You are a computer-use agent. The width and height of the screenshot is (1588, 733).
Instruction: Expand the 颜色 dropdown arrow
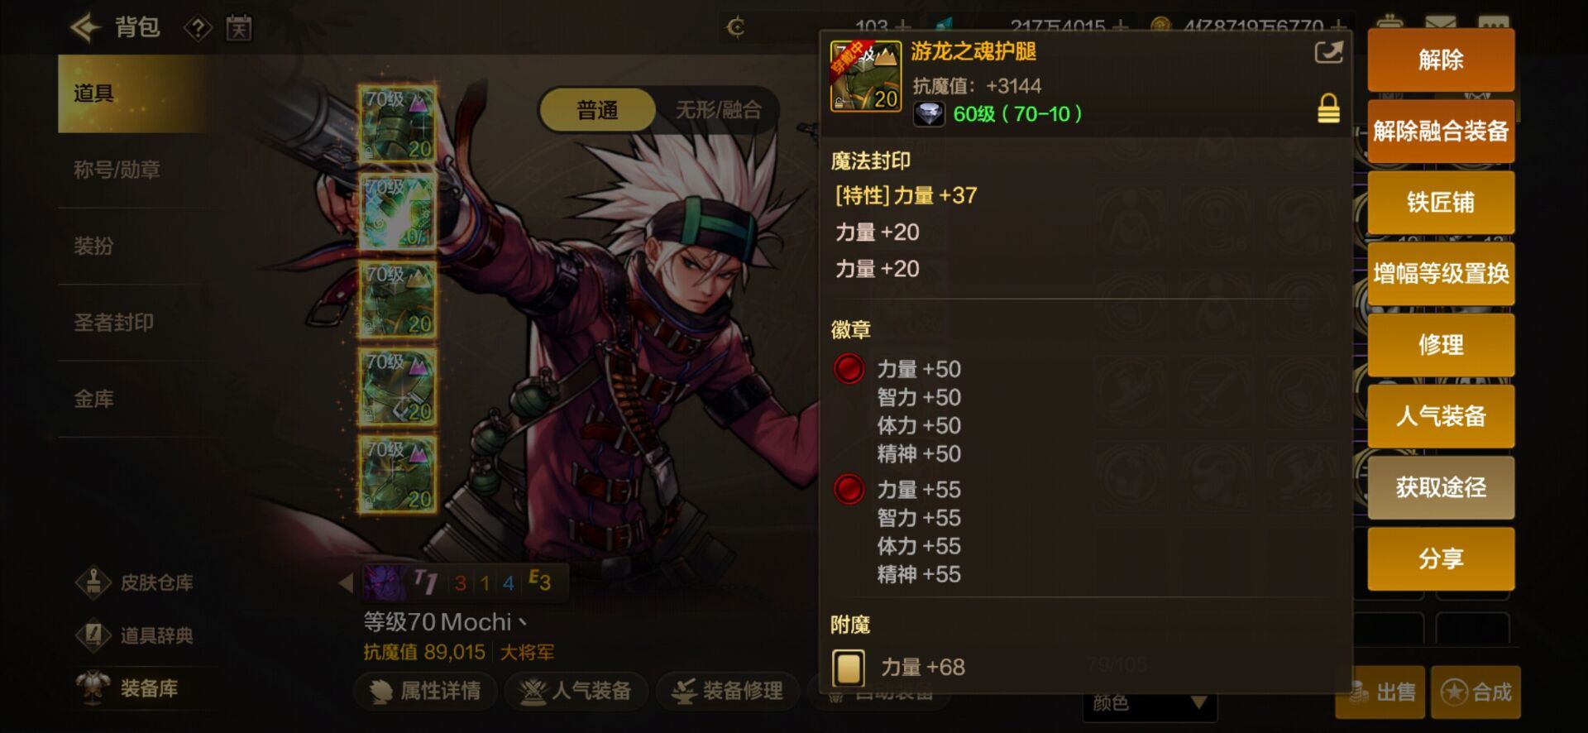tap(1198, 703)
